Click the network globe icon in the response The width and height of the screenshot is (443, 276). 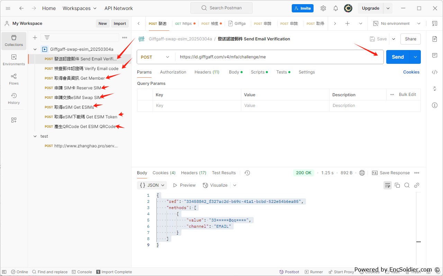362,173
